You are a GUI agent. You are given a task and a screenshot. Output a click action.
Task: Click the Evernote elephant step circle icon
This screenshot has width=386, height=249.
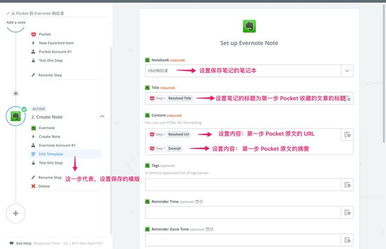pos(16,116)
